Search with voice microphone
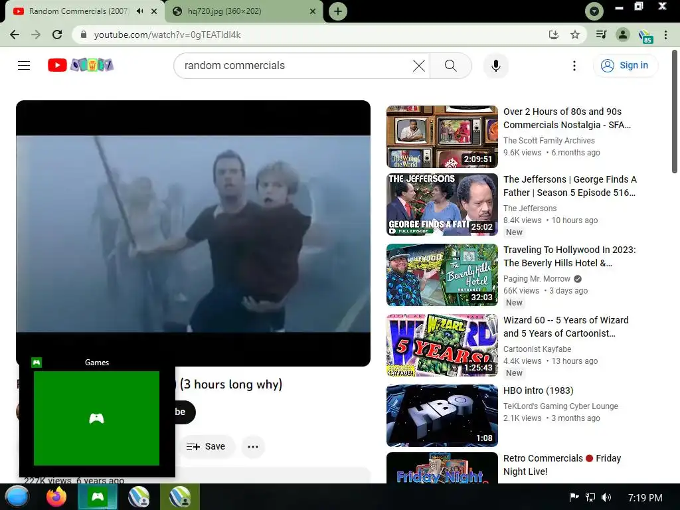The height and width of the screenshot is (510, 680). click(495, 66)
